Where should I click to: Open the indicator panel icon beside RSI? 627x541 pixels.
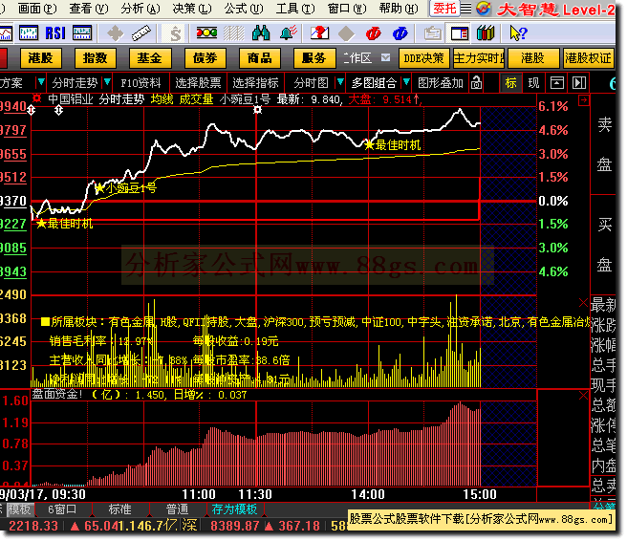tap(82, 33)
